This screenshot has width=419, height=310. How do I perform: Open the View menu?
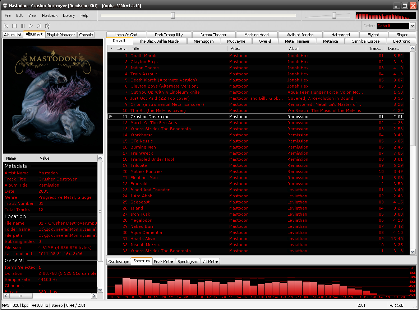coord(32,15)
